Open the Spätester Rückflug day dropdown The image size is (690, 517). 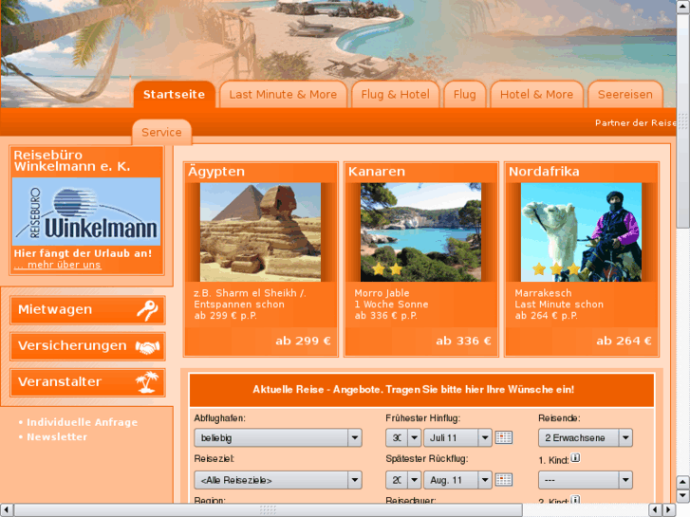tap(403, 480)
